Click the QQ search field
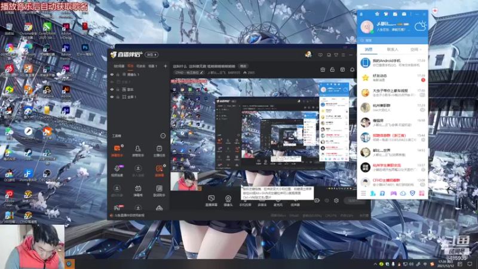478x269 pixels. coord(393,40)
